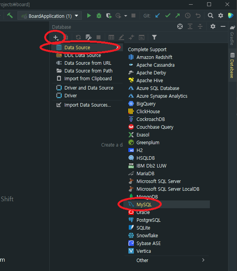Image resolution: width=237 pixels, height=271 pixels.
Task: Click Import Data Sources...
Action: coord(88,105)
